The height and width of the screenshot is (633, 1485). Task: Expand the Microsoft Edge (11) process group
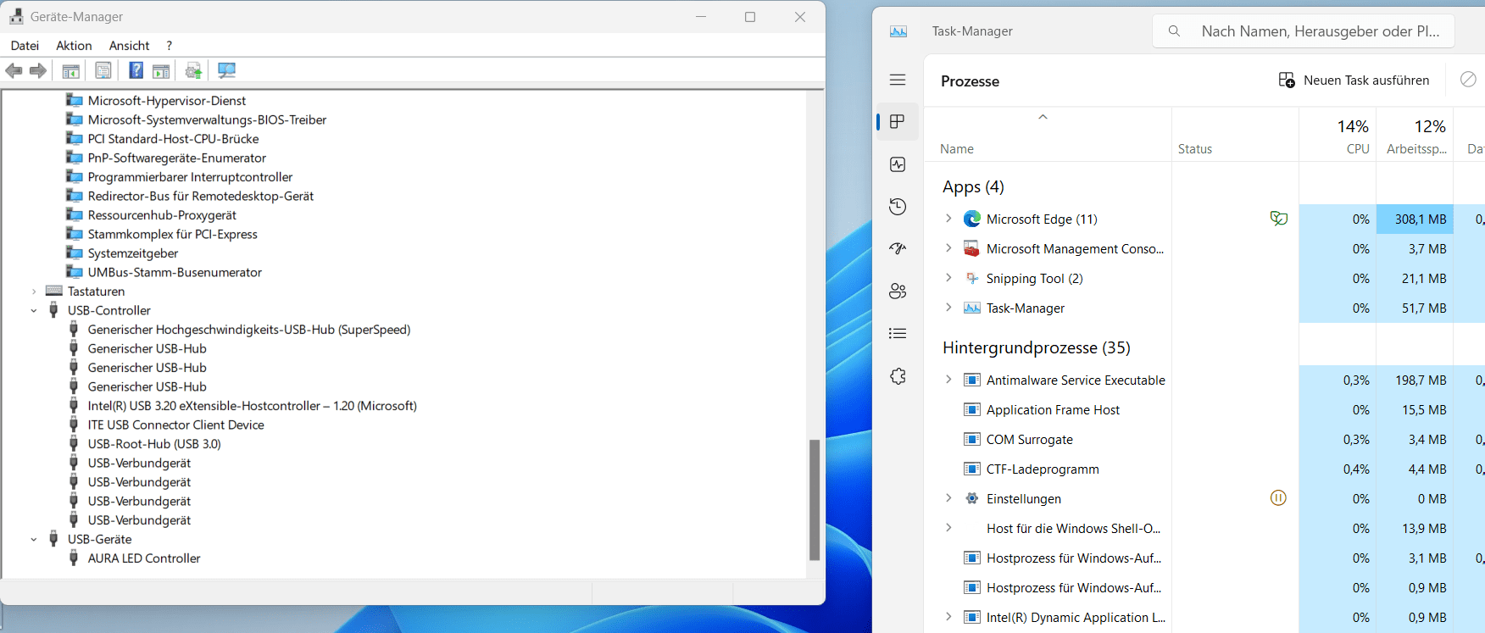948,219
